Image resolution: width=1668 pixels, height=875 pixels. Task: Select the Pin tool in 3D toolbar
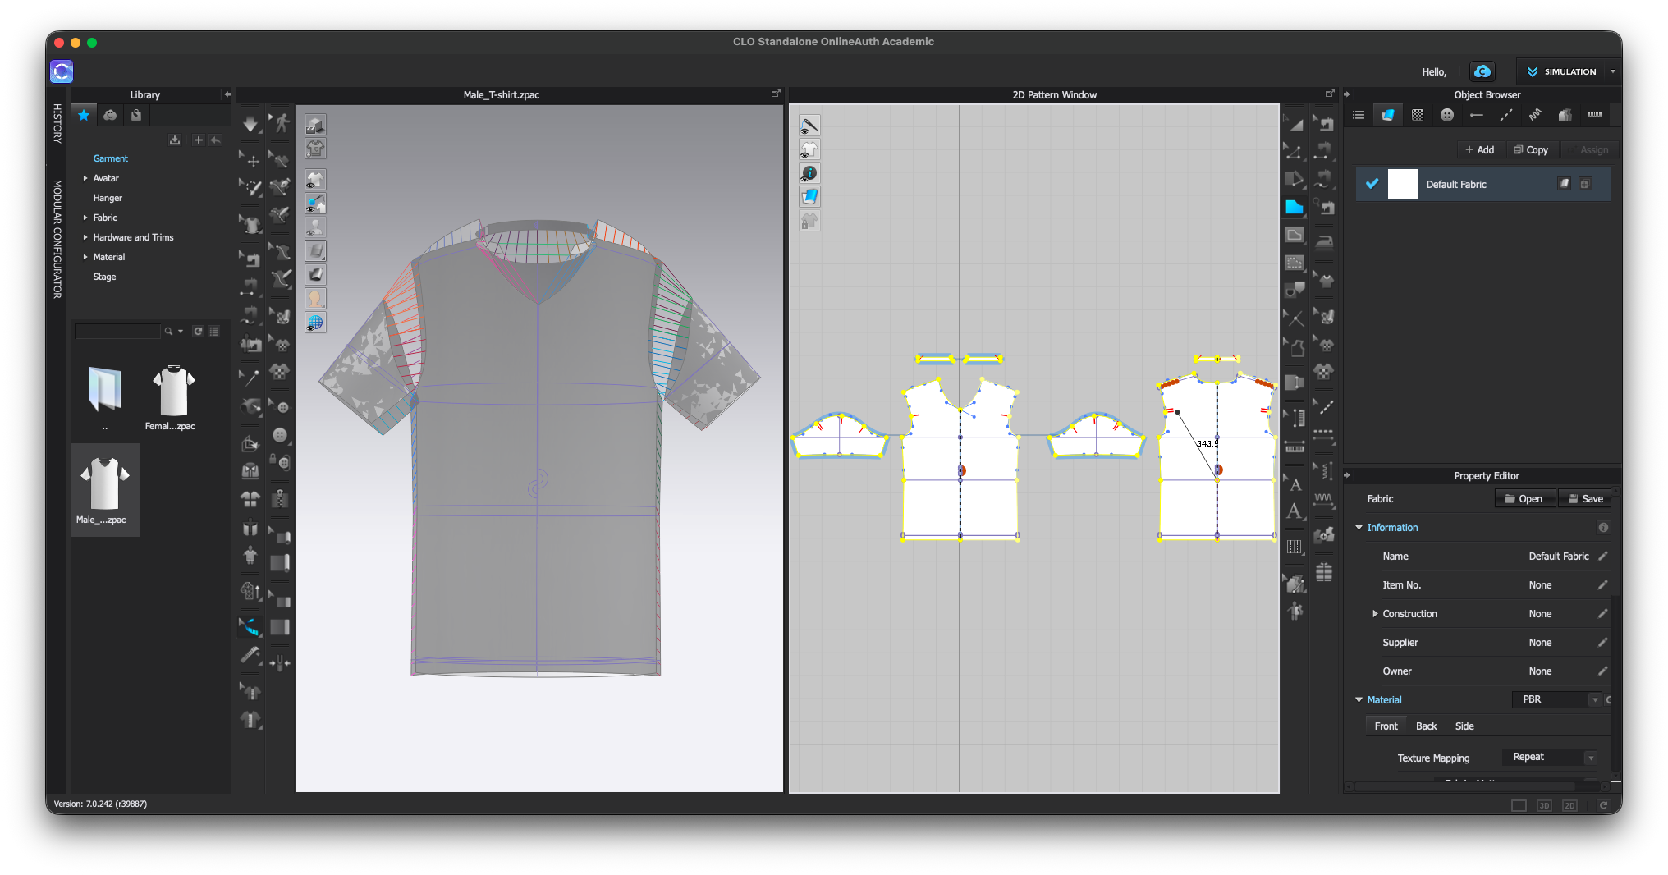250,377
